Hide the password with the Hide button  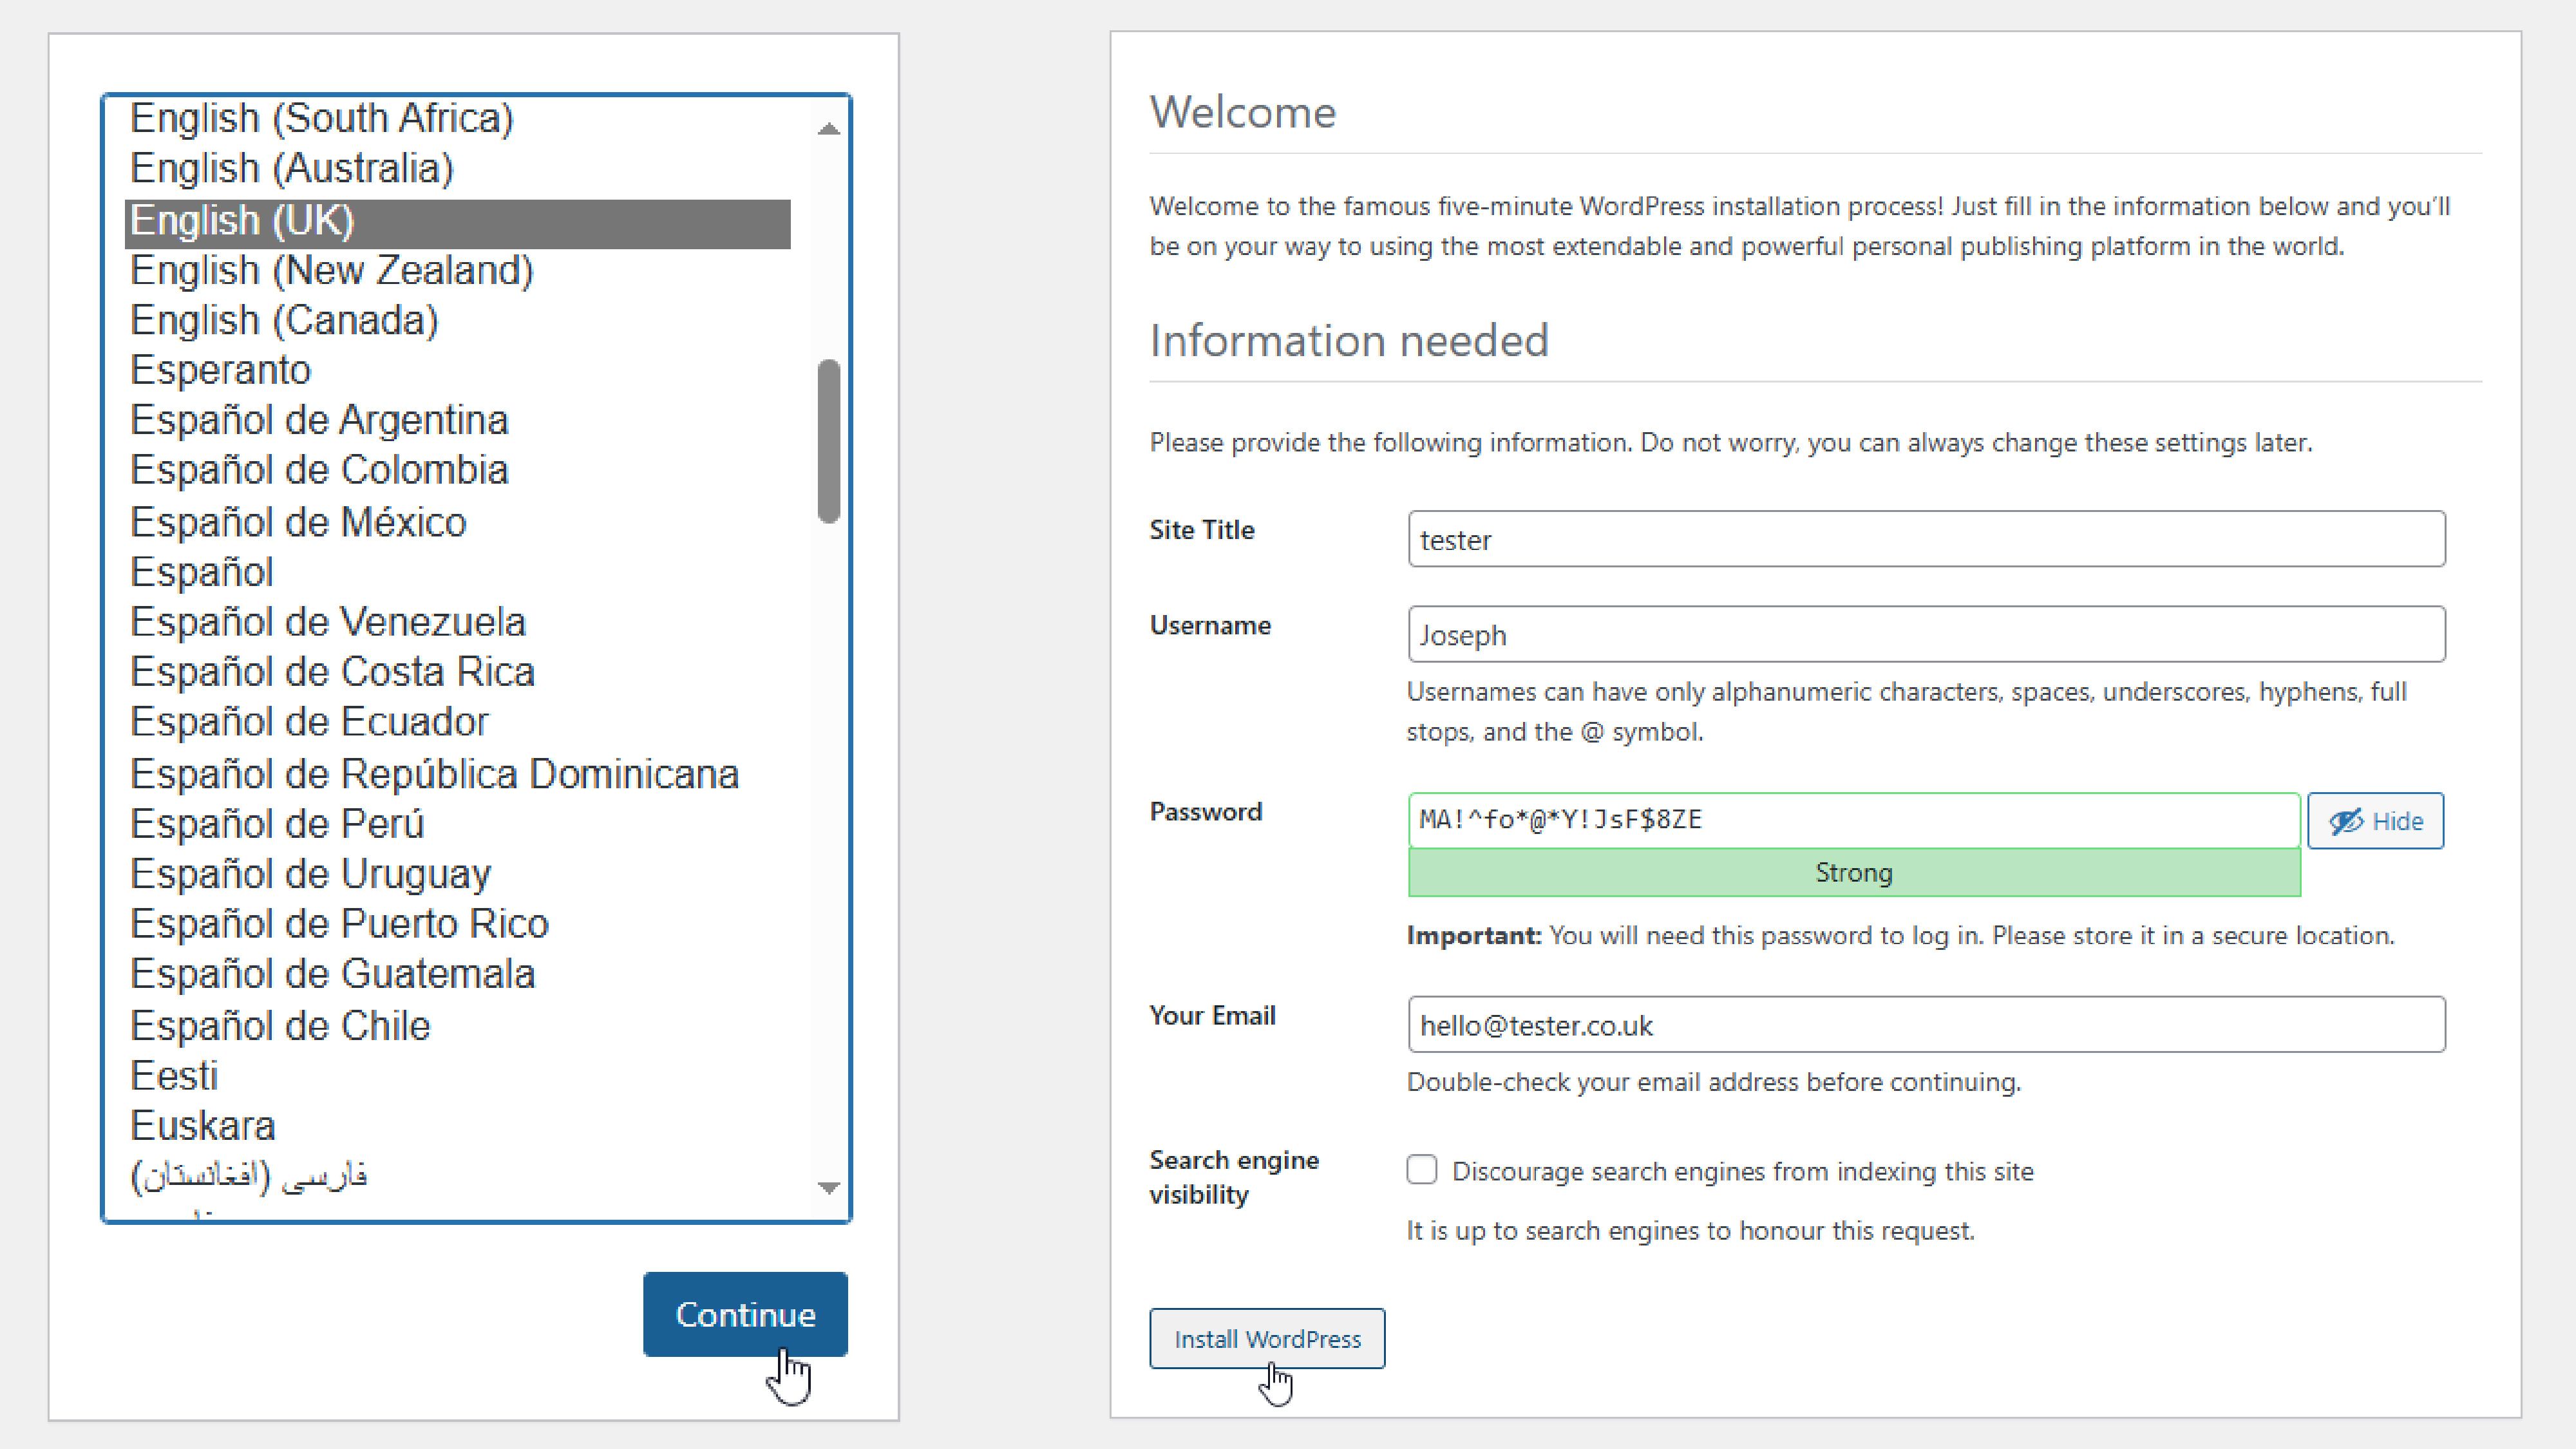coord(2375,821)
